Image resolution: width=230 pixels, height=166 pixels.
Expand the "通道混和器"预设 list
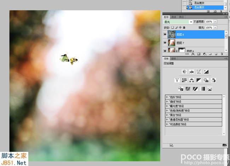167,120
